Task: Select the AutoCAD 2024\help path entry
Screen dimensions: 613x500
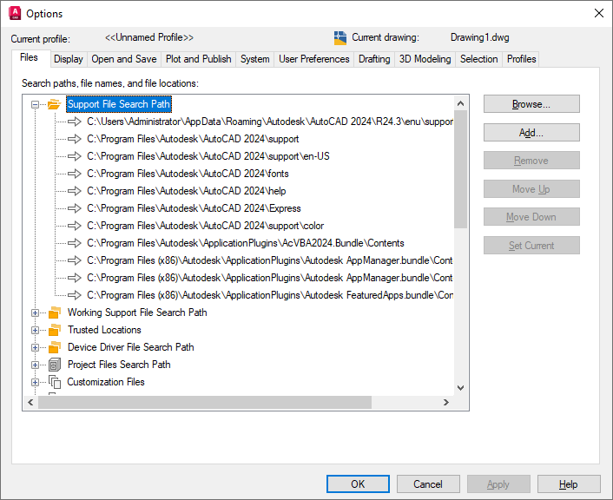Action: pos(186,191)
